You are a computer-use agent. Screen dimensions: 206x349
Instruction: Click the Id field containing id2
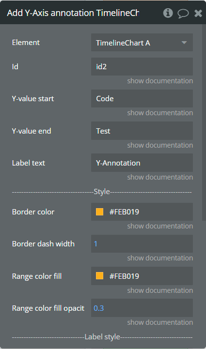tap(142, 66)
